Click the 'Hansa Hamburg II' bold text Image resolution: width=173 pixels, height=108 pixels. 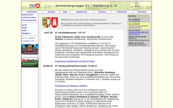click(79, 97)
